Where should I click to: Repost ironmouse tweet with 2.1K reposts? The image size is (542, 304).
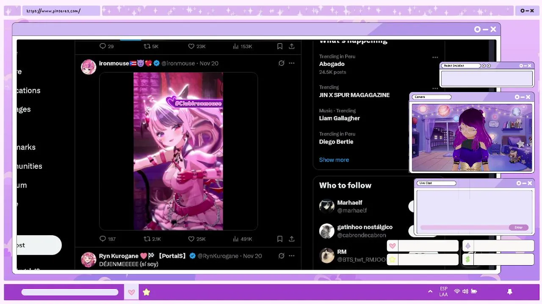tap(147, 239)
